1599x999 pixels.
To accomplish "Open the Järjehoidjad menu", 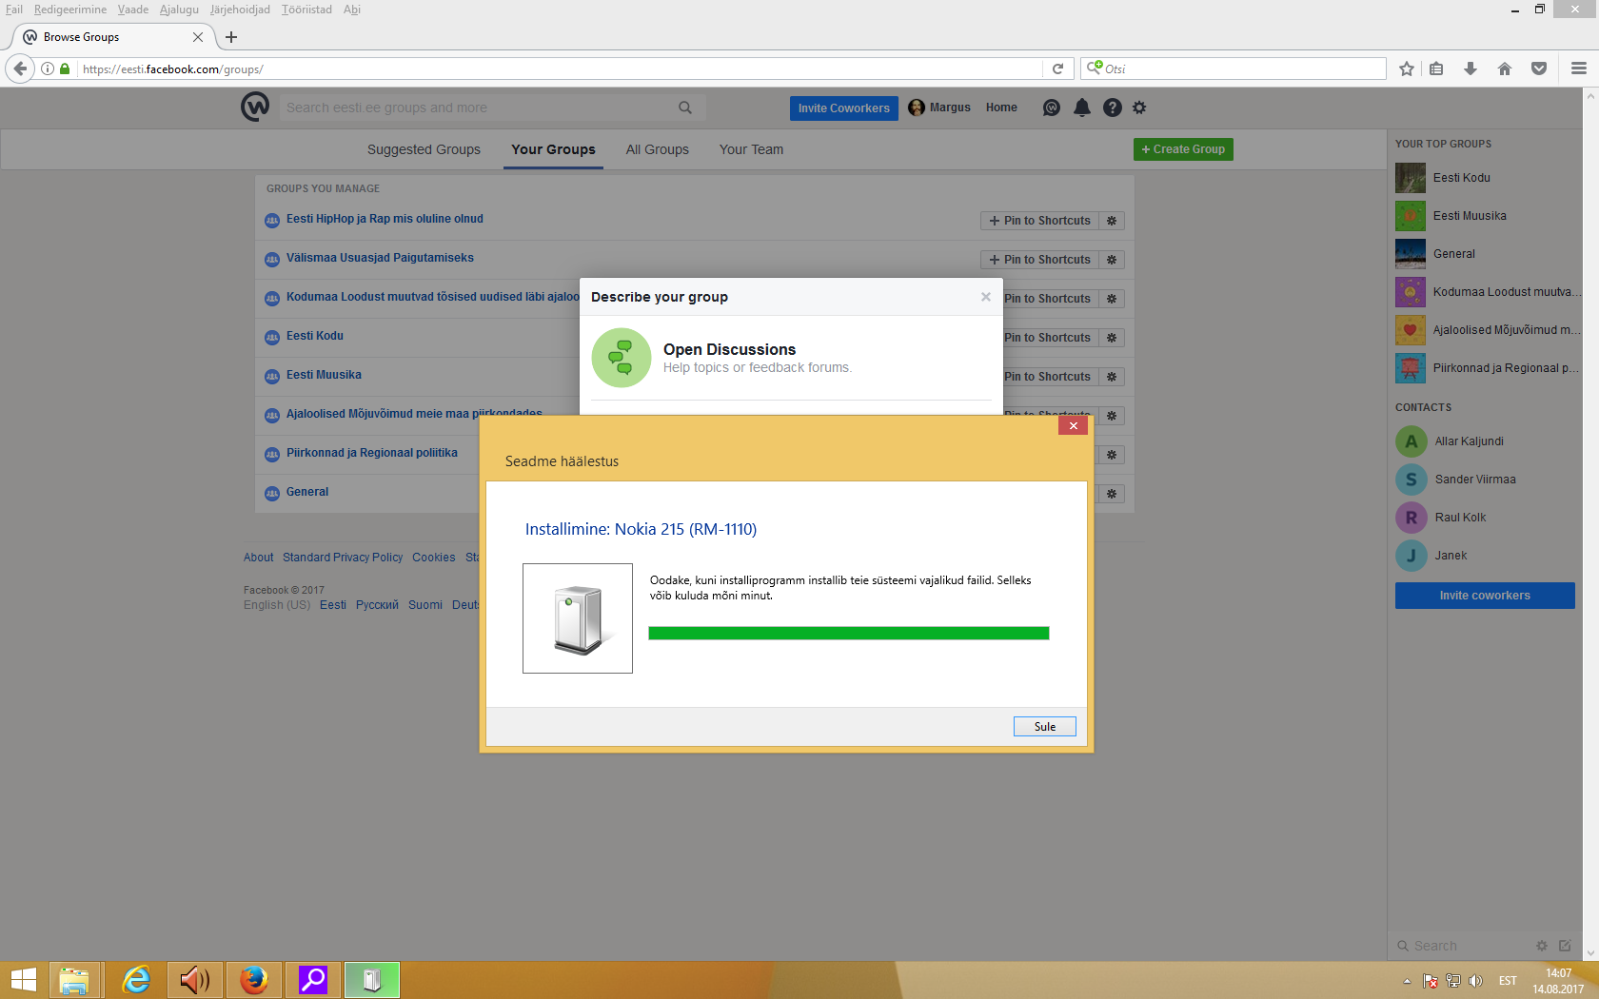I will (x=240, y=10).
